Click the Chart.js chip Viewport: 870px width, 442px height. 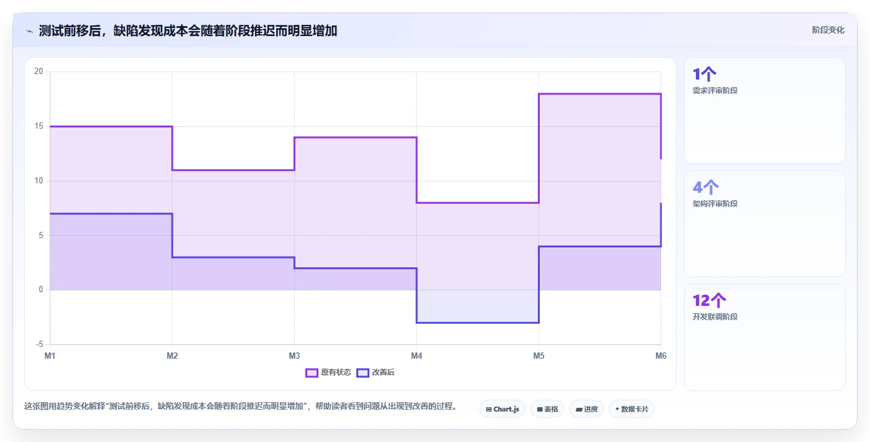(502, 409)
